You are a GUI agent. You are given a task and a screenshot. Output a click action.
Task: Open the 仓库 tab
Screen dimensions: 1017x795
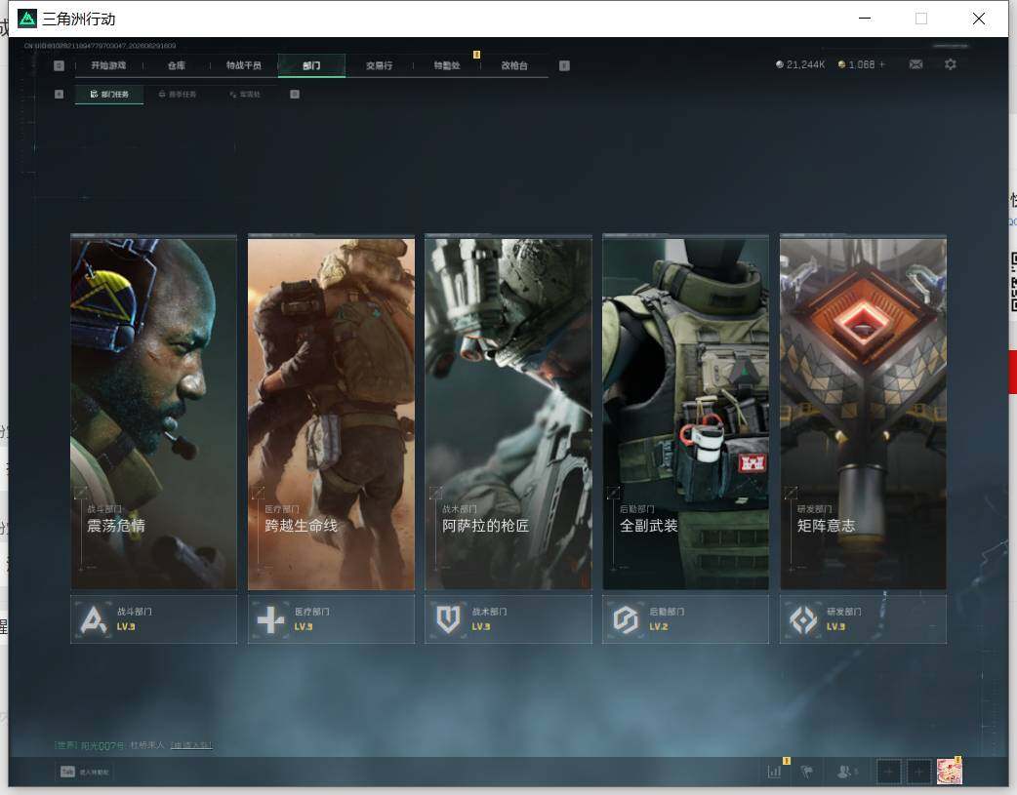[177, 65]
